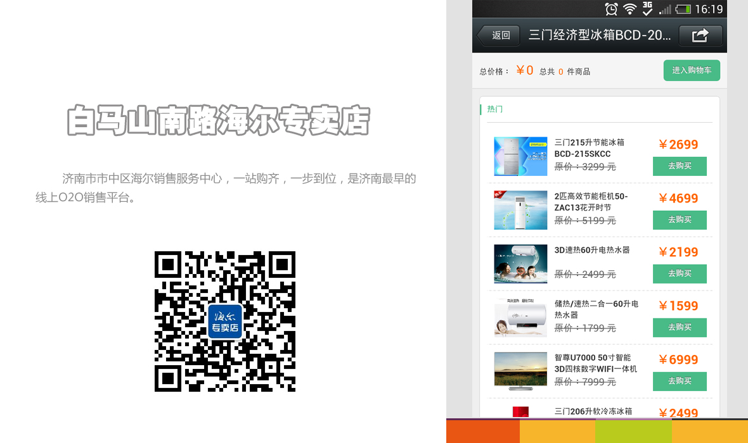Click original price 原价：2499 元
This screenshot has width=748, height=443.
pyautogui.click(x=585, y=275)
